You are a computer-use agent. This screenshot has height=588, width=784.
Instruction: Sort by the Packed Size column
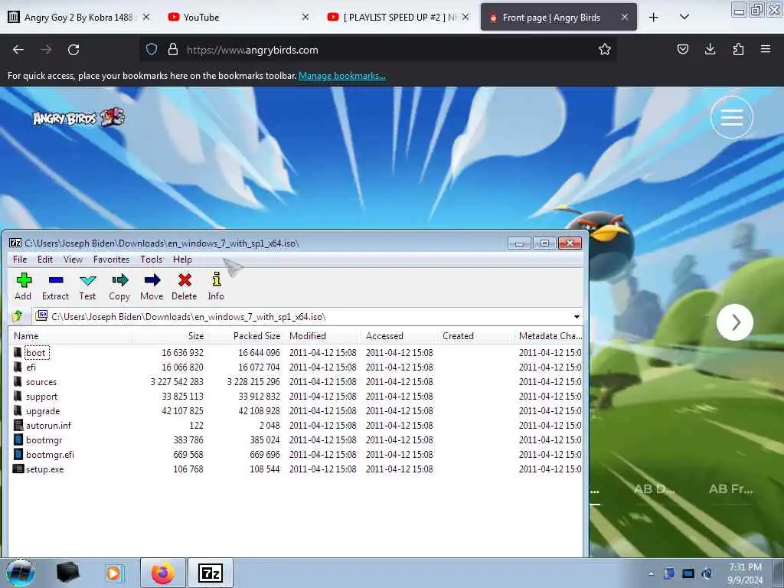click(246, 336)
